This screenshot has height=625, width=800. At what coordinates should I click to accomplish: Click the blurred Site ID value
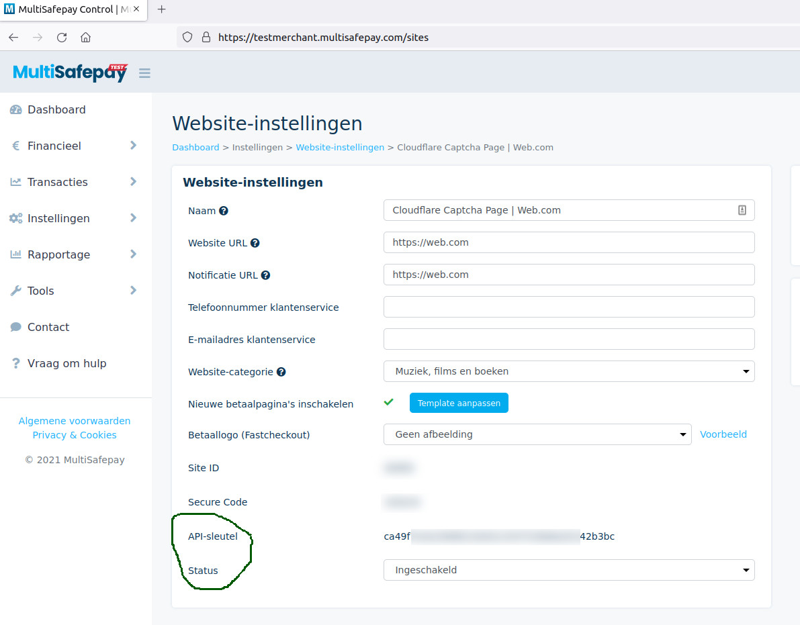click(399, 467)
